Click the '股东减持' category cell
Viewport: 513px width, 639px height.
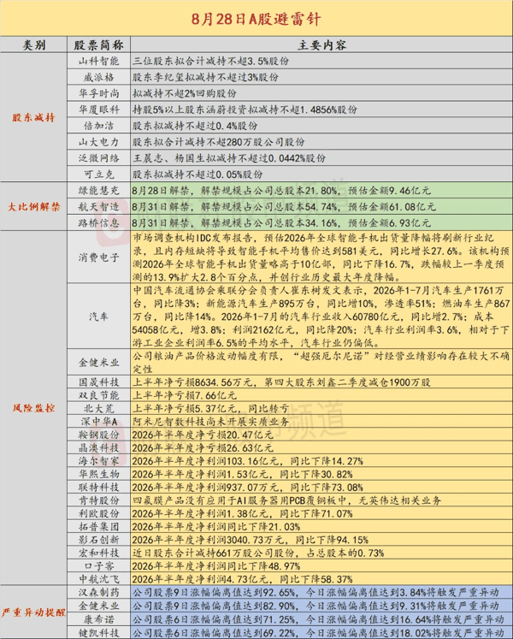coord(33,118)
